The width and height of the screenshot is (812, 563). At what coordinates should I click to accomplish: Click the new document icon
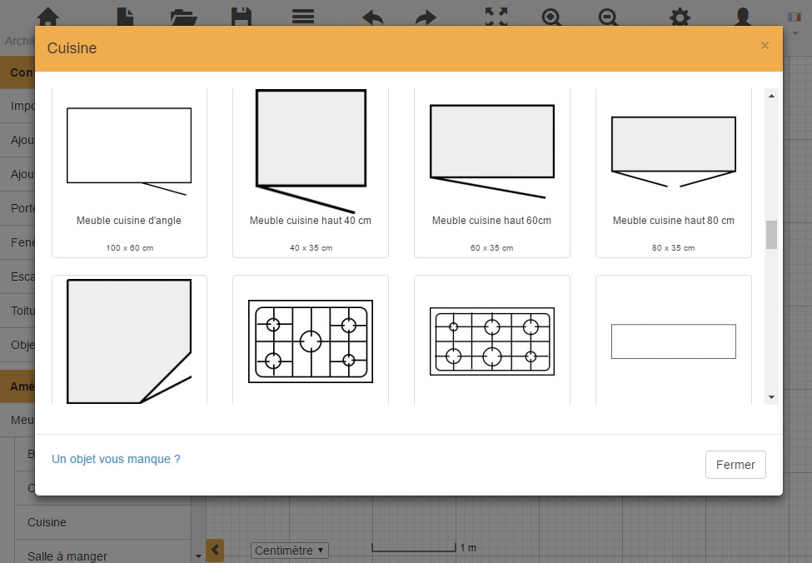click(125, 16)
